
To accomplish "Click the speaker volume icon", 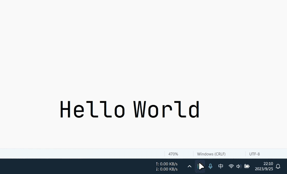I will tap(239, 166).
